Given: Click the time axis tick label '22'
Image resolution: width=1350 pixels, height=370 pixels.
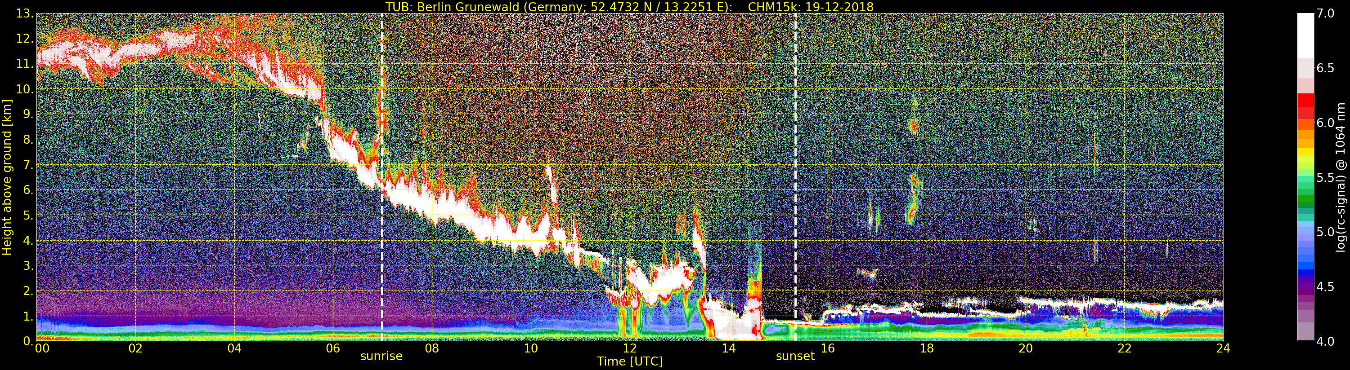Looking at the screenshot, I should [1125, 348].
